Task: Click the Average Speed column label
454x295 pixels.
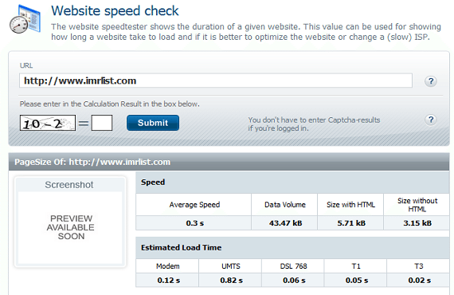Action: [194, 205]
